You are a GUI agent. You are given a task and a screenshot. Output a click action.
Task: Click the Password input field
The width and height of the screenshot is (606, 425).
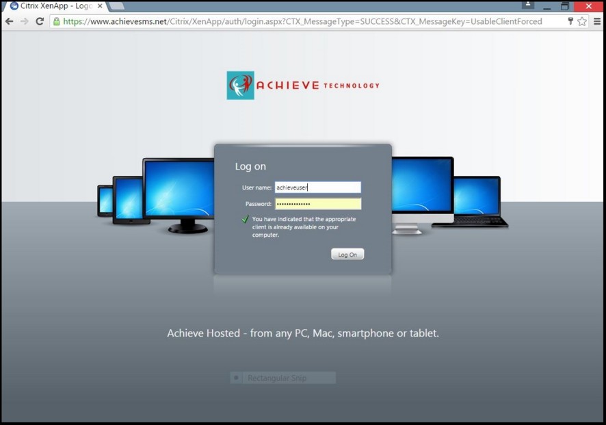(317, 204)
